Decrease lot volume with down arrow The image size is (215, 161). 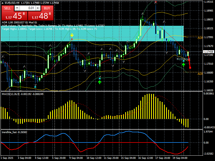pyautogui.click(x=17, y=8)
